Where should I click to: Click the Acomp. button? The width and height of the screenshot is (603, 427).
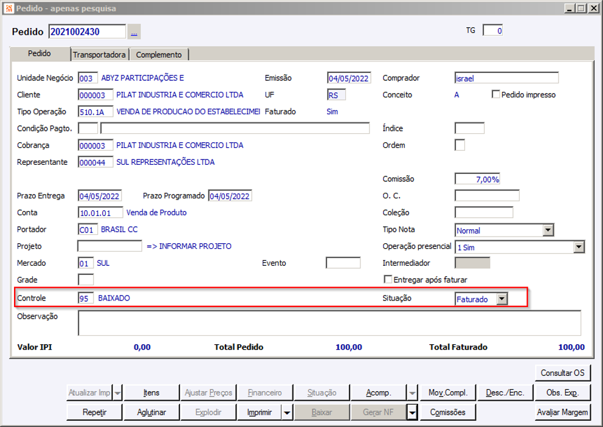[379, 393]
